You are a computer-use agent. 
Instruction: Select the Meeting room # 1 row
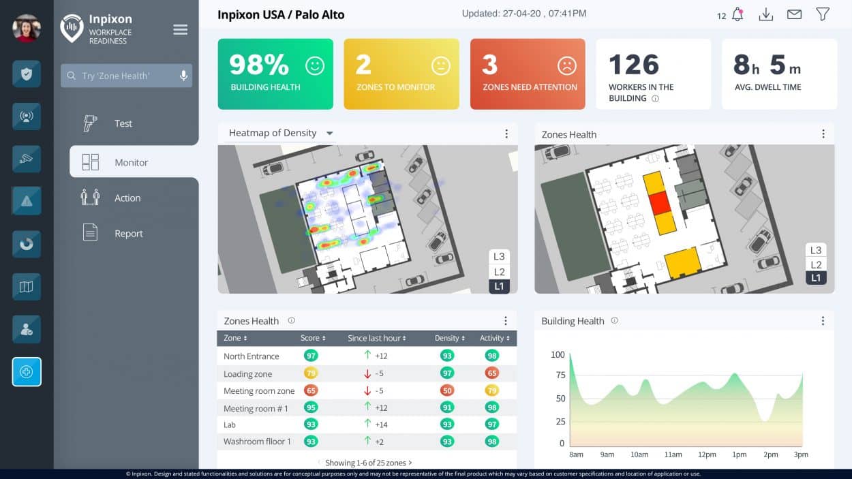367,407
